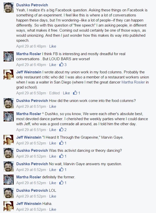Viewport: 156px width, 213px height.
Task: Open Martha Rosler's avatar on LOUD BARS comment
Action: [x=9, y=56]
